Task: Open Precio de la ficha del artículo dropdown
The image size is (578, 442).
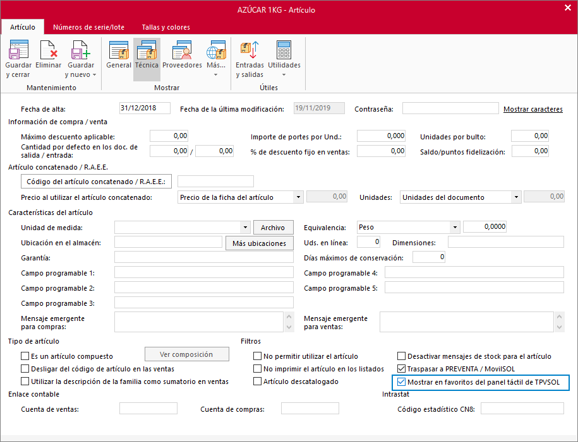Action: click(298, 197)
